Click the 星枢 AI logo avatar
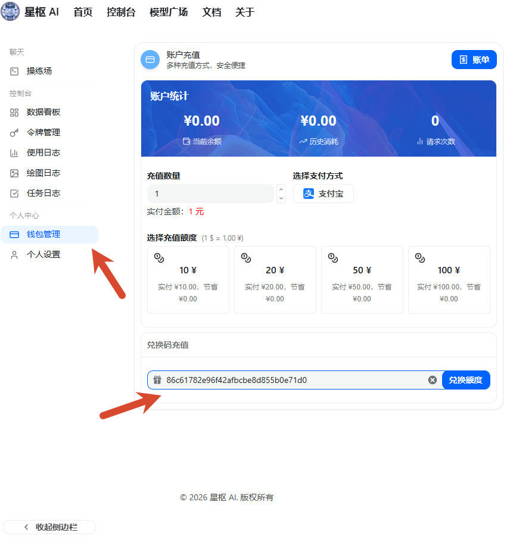The image size is (510, 539). pos(10,12)
